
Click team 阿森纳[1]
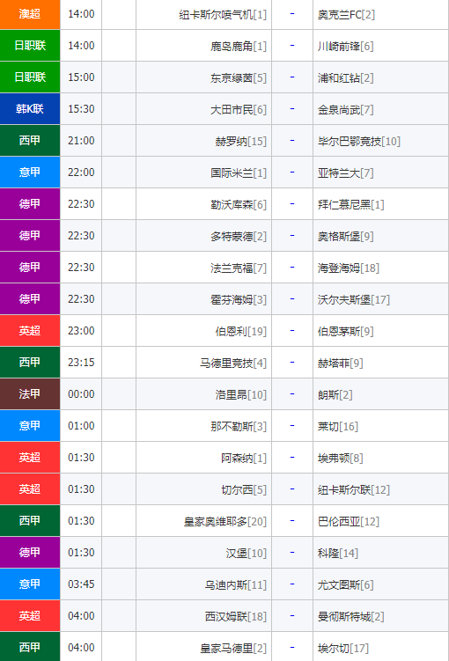pos(244,458)
